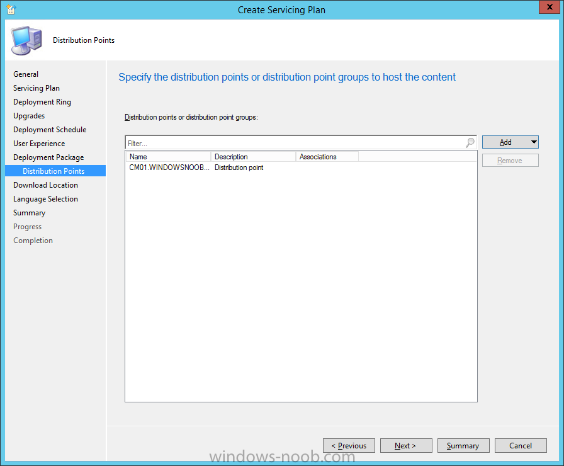The height and width of the screenshot is (466, 564).
Task: Click the computer icon beside Distribution Points header
Action: click(26, 40)
